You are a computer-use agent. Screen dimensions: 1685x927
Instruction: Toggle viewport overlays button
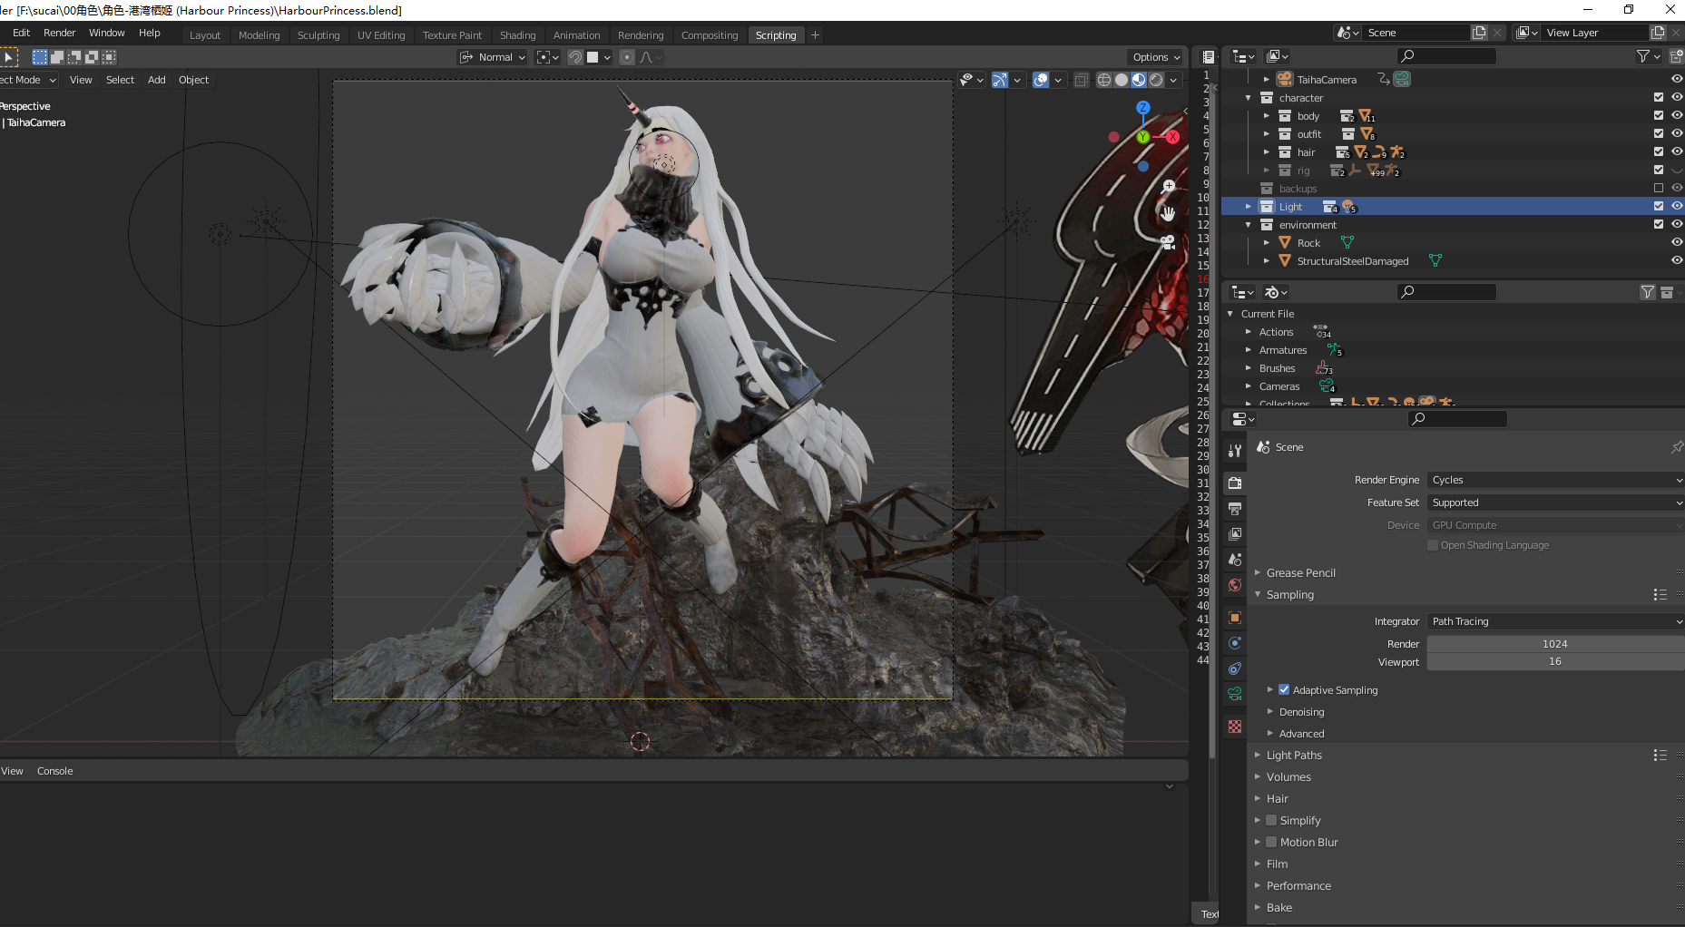[x=1041, y=80]
